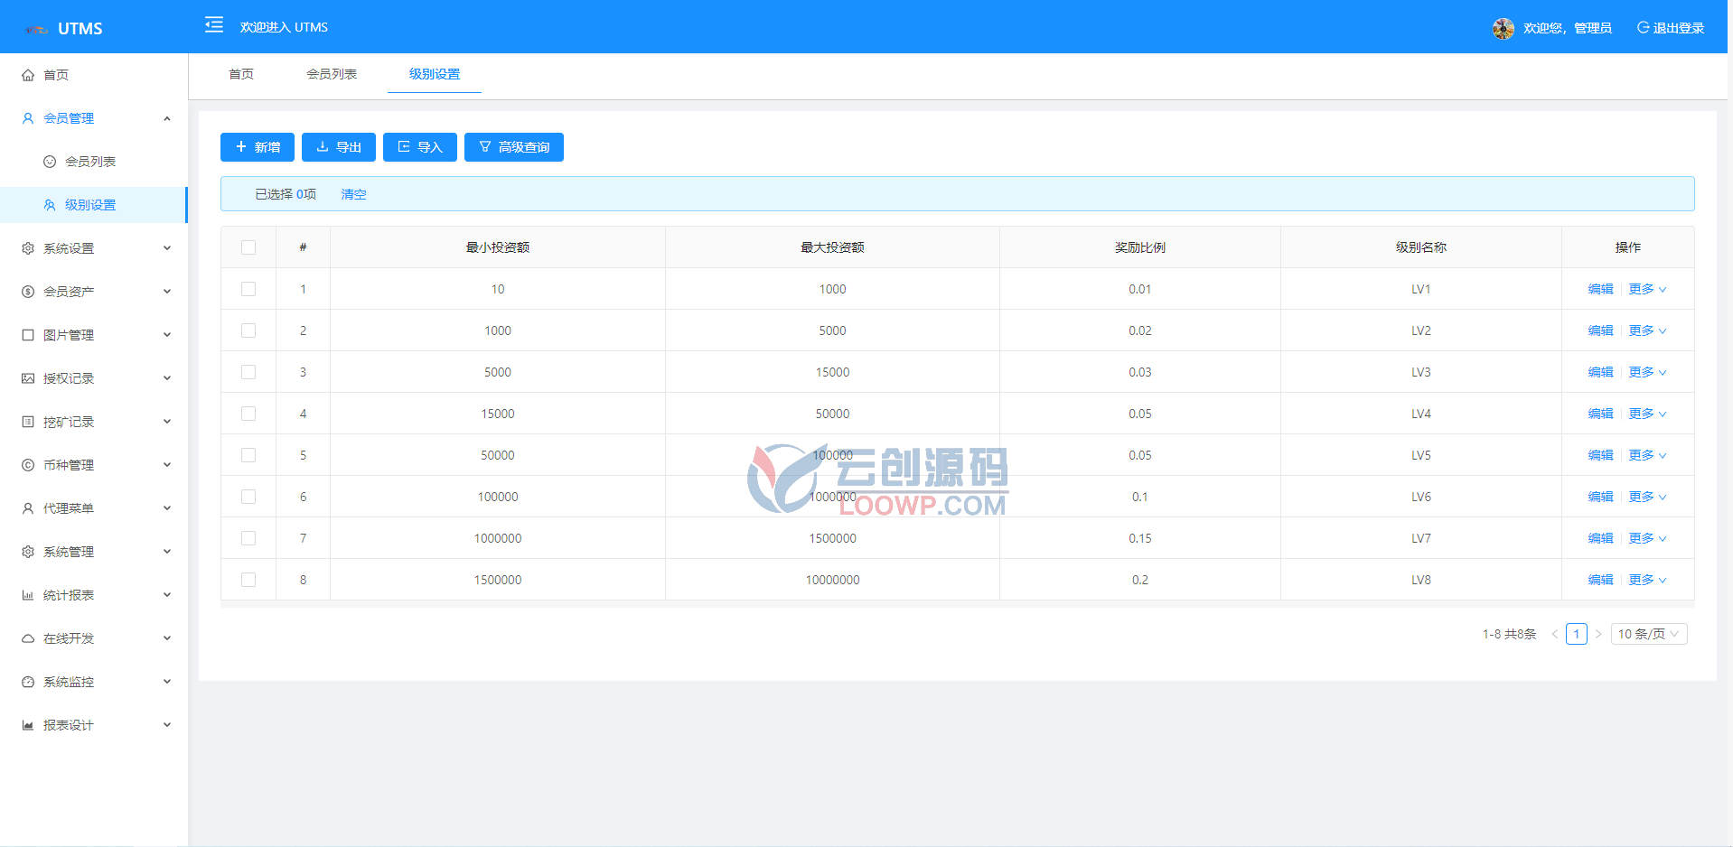Click the 新增 add button
1733x847 pixels.
tap(258, 147)
